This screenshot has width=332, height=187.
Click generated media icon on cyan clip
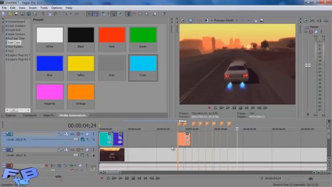109,142
